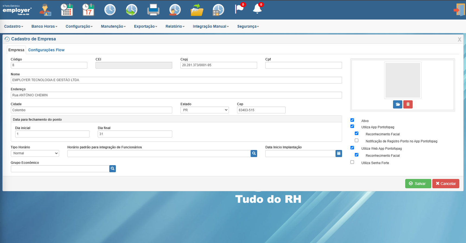The width and height of the screenshot is (466, 243).
Task: Click the red trash button under company logo
Action: click(x=408, y=104)
